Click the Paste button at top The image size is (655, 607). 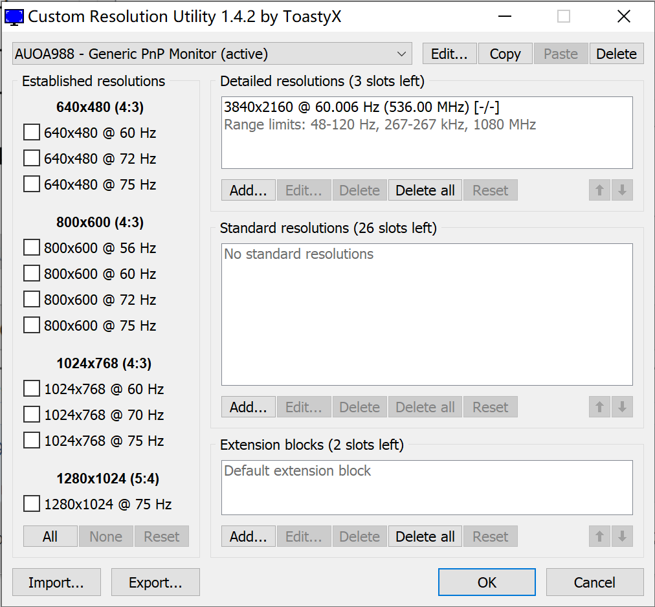point(561,54)
